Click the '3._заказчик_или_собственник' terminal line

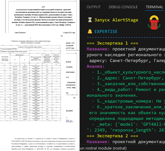pyautogui.click(x=128, y=84)
